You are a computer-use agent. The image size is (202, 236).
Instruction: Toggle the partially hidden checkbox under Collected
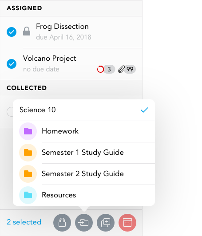click(10, 112)
